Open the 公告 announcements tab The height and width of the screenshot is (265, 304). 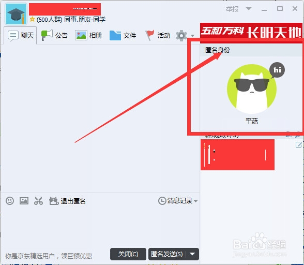tap(54, 36)
